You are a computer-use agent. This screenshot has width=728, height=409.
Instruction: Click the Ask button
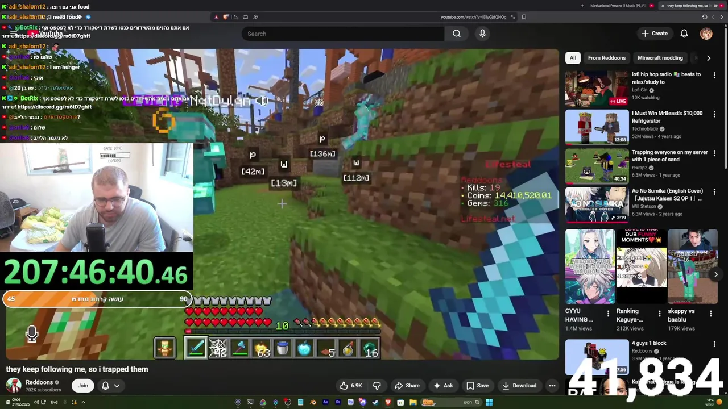443,386
